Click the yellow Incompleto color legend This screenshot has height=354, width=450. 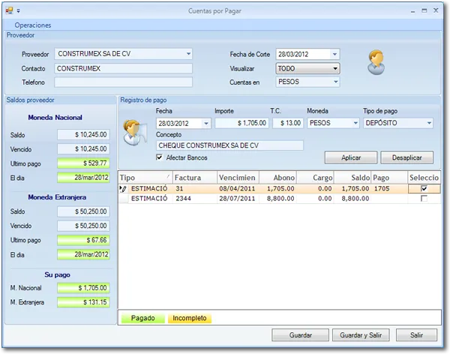190,318
